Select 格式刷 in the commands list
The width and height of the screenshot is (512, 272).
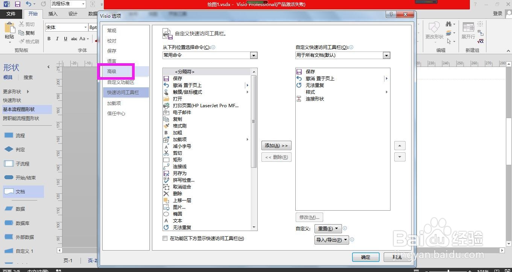[x=180, y=126]
